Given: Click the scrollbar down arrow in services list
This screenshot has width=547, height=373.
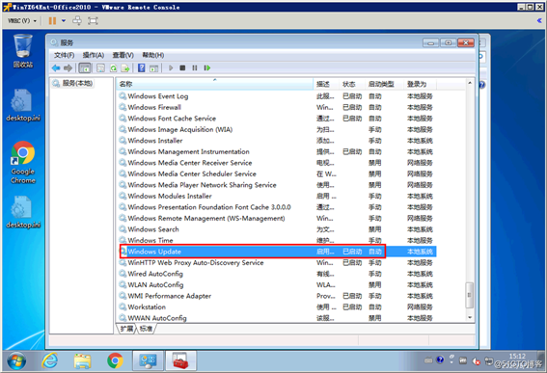Looking at the screenshot, I should pyautogui.click(x=470, y=317).
